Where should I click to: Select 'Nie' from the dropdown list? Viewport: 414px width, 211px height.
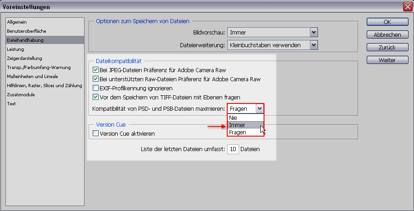click(x=245, y=118)
